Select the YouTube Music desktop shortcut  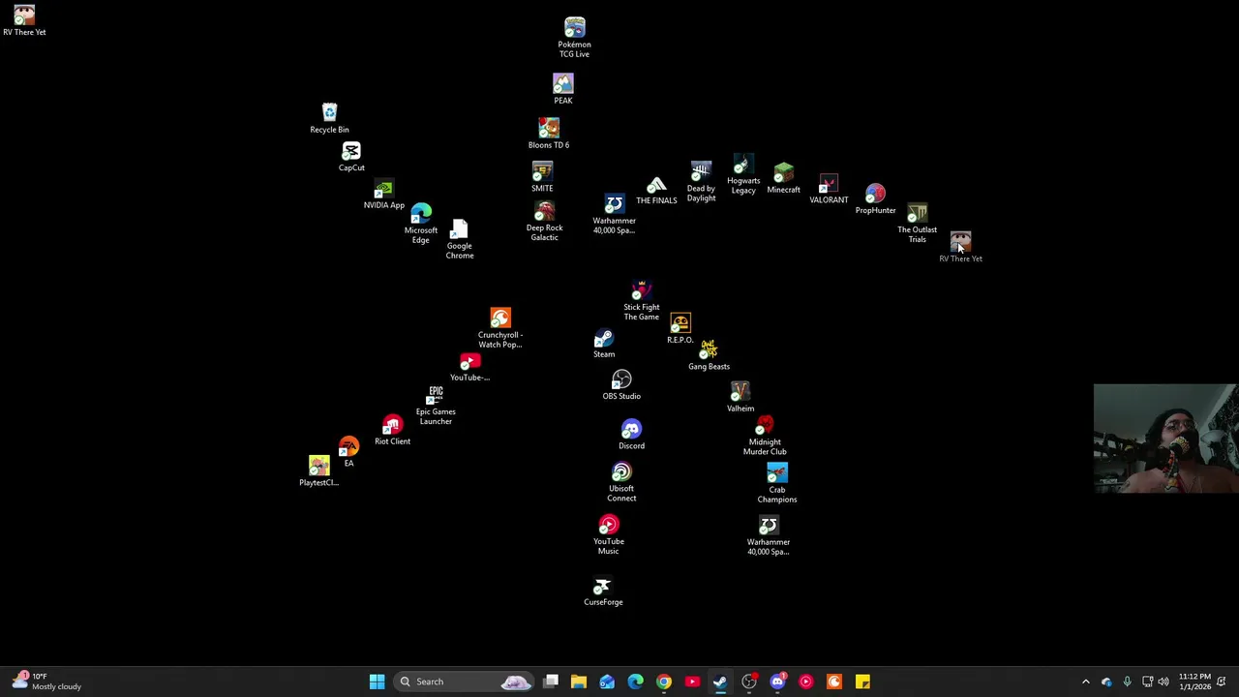pyautogui.click(x=608, y=535)
